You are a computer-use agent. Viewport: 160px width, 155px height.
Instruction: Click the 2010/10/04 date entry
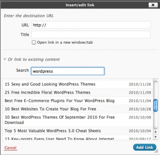140,131
